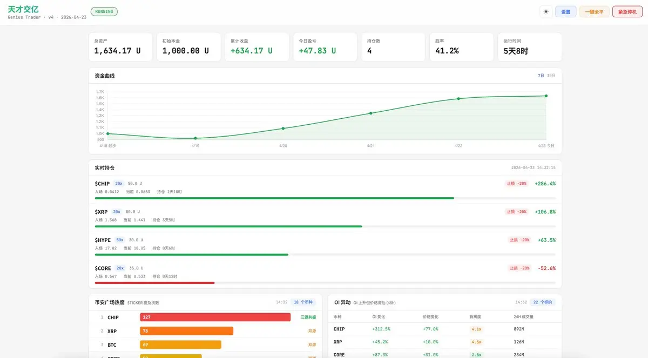Toggle the light/dark theme sun icon
This screenshot has width=648, height=358.
pos(546,12)
